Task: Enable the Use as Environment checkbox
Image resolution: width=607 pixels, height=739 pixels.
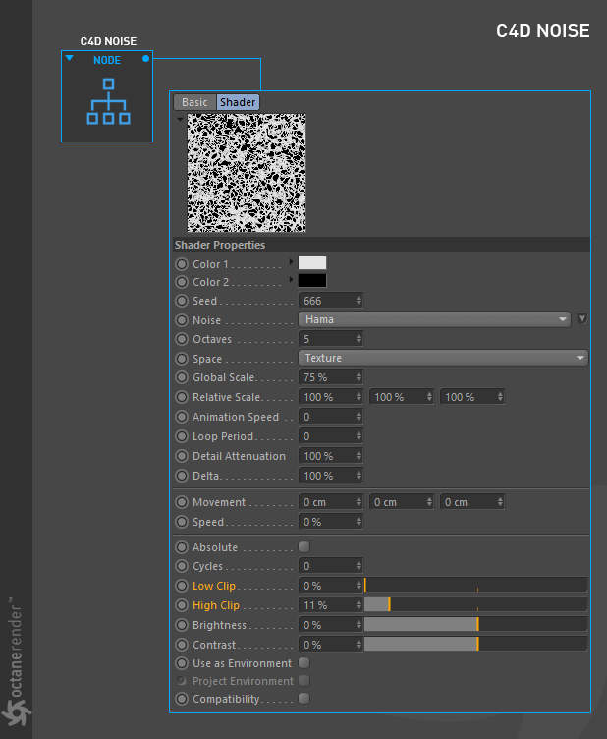Action: pos(303,663)
